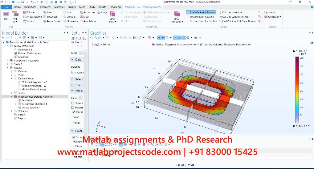Check the third Show checkbox under Color
Screen dimensions: 314x169
point(74,146)
